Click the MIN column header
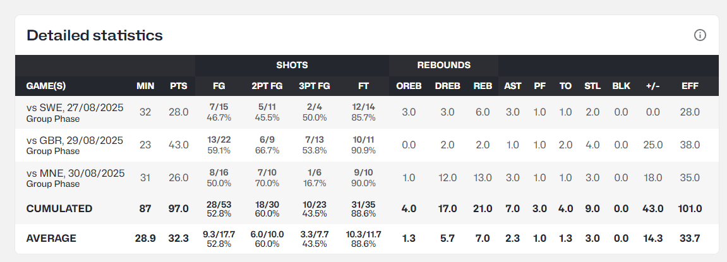This screenshot has height=262, width=727. (x=145, y=86)
